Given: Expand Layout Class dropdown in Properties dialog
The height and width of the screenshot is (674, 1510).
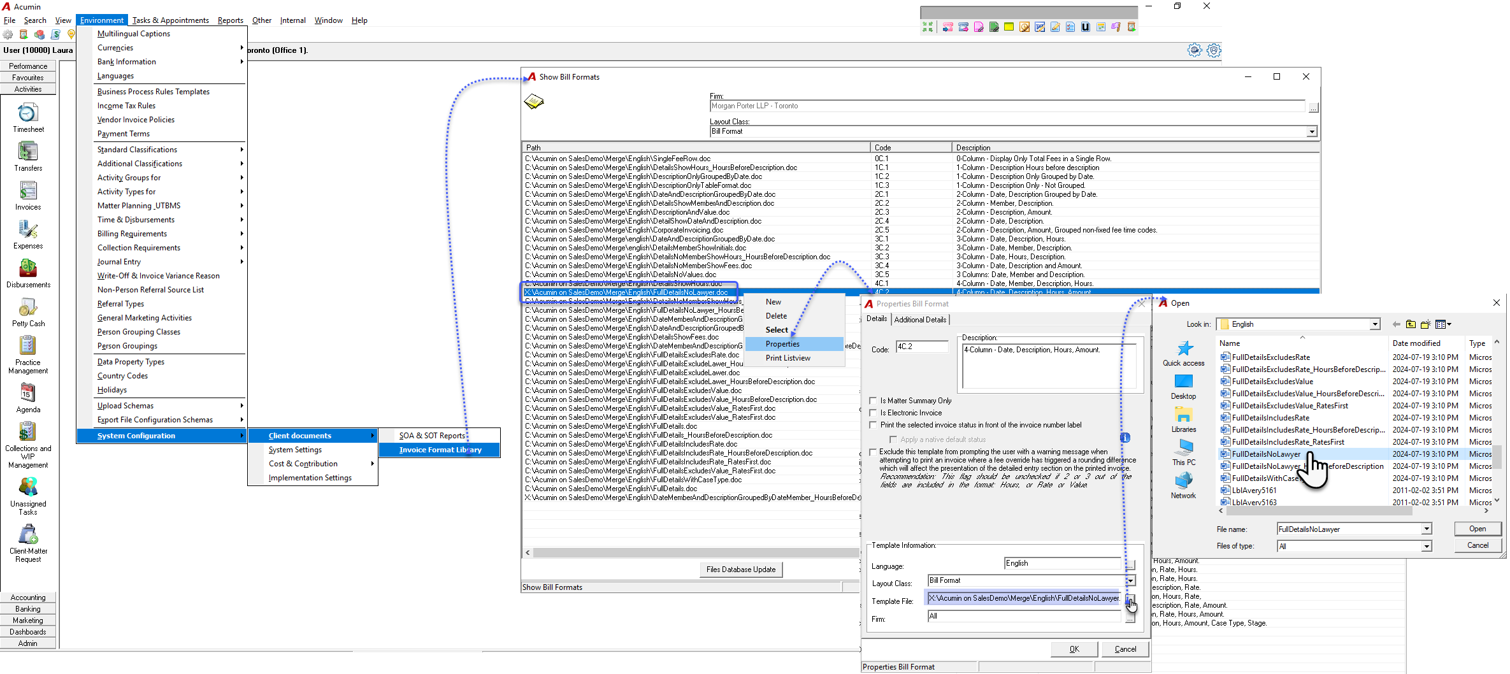Looking at the screenshot, I should 1130,580.
